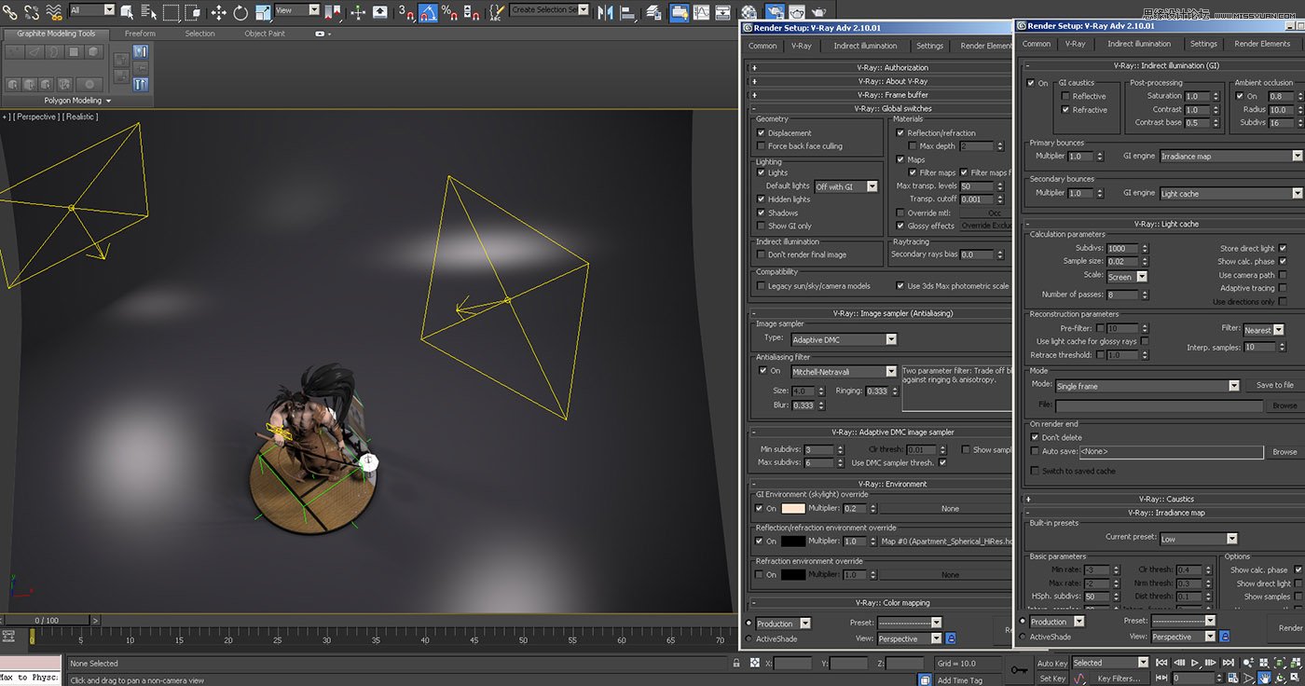The width and height of the screenshot is (1305, 686).
Task: Click Save to file in Light cache rollout
Action: (x=1275, y=384)
